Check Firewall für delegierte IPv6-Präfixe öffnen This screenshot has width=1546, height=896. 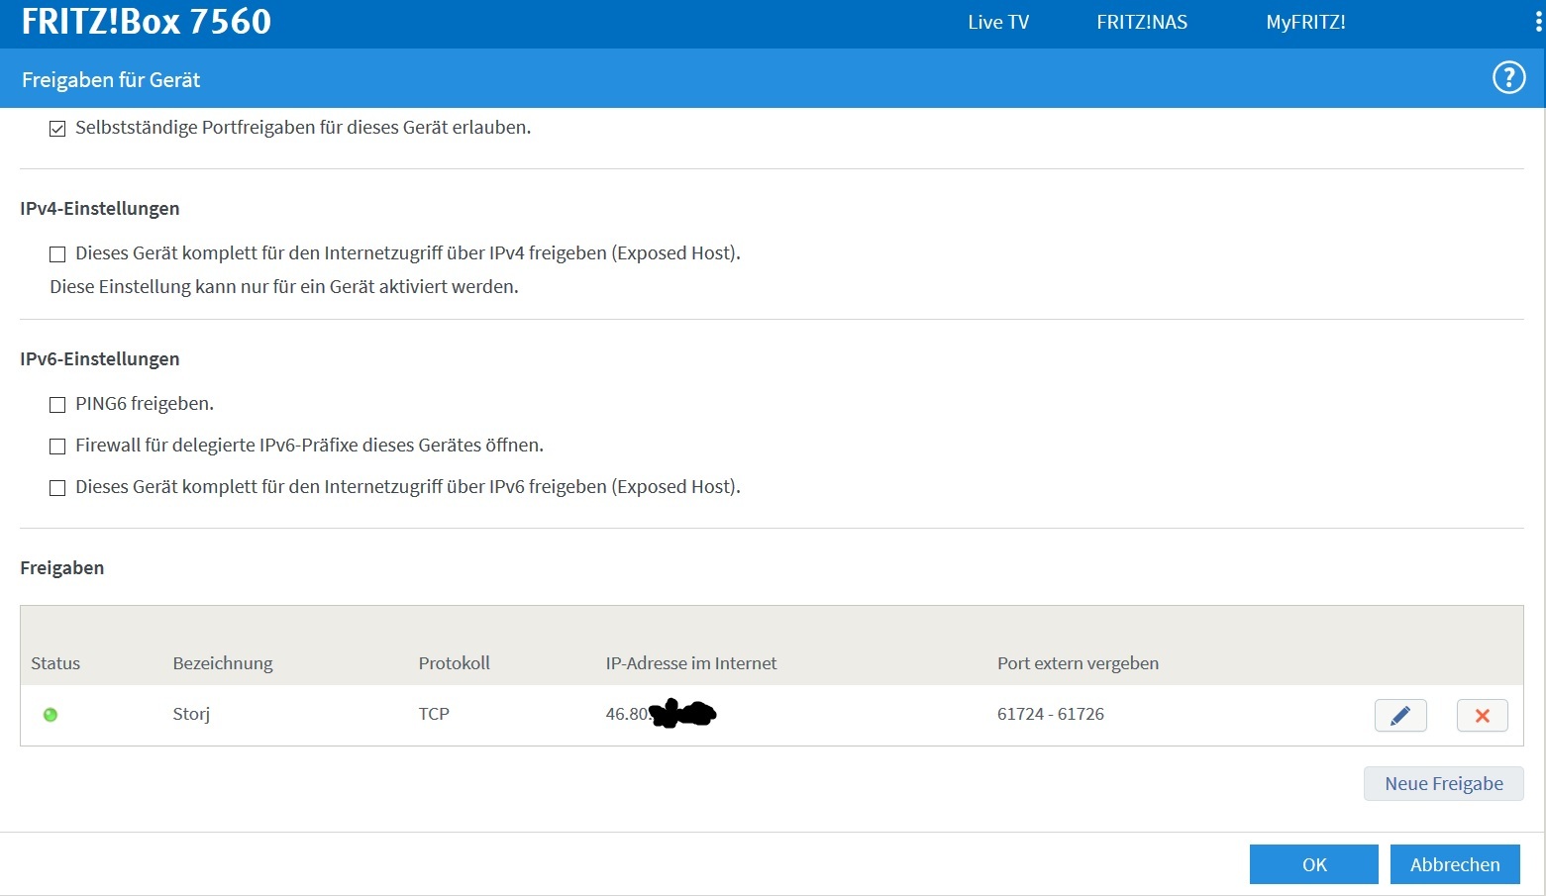pos(57,447)
